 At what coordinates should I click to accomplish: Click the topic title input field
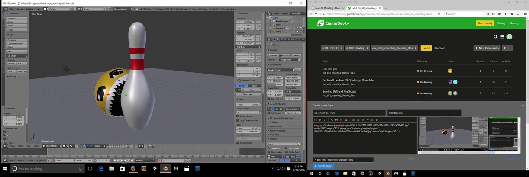pos(348,113)
